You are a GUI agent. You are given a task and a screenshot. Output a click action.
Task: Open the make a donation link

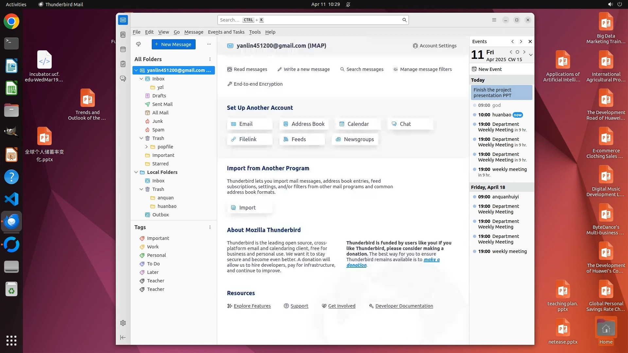[431, 260]
